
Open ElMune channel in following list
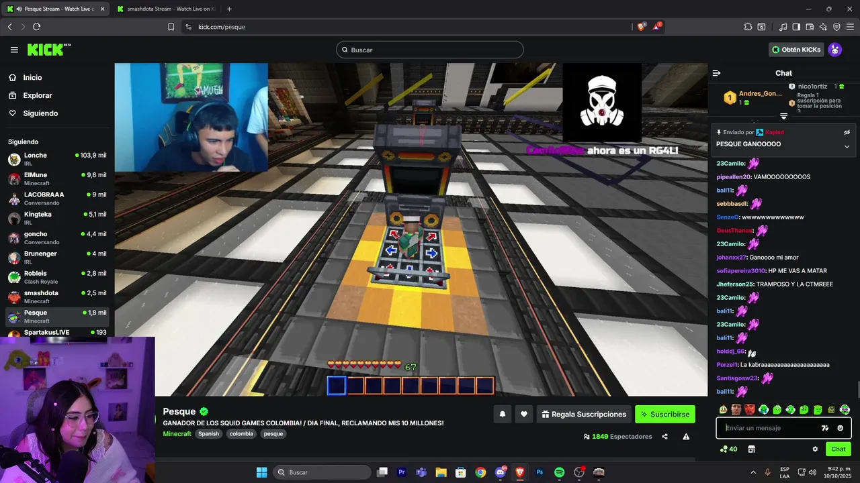[56, 178]
